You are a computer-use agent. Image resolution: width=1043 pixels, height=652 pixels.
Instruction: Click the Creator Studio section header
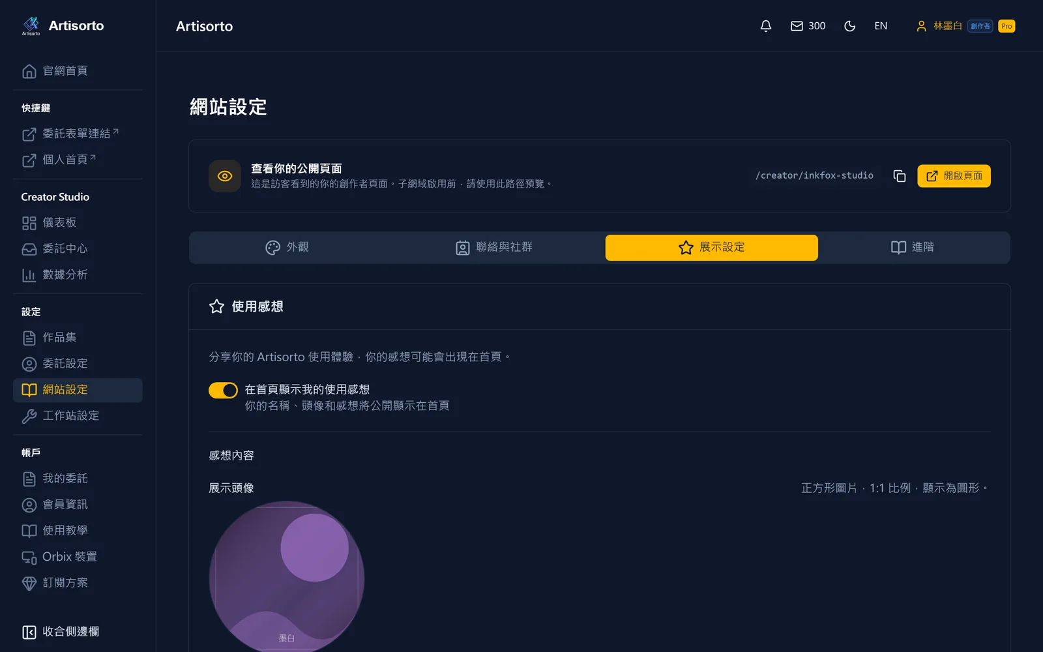pos(55,197)
